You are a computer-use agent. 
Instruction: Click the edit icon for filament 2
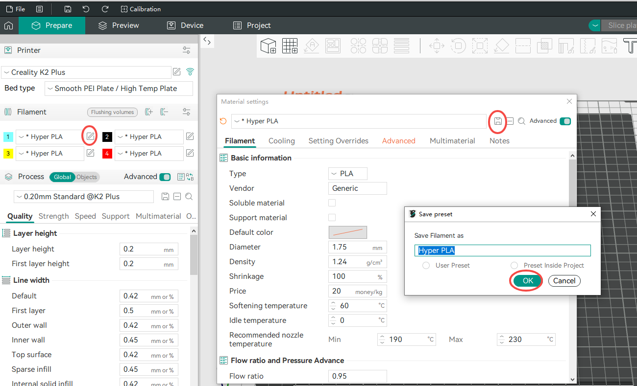190,136
